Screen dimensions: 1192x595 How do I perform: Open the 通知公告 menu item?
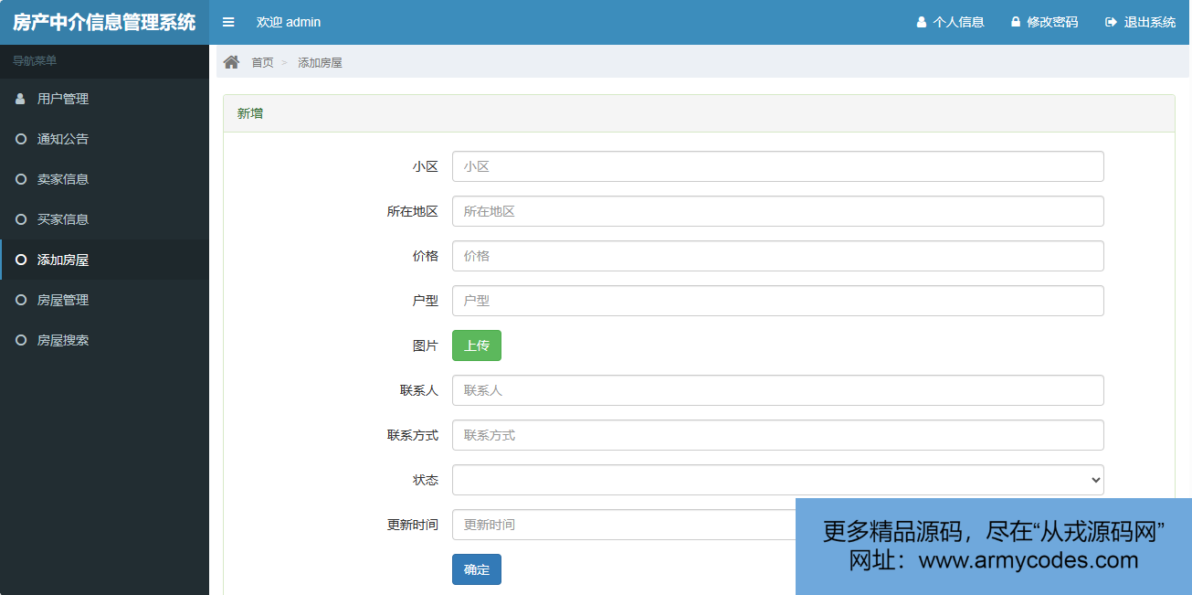click(104, 139)
